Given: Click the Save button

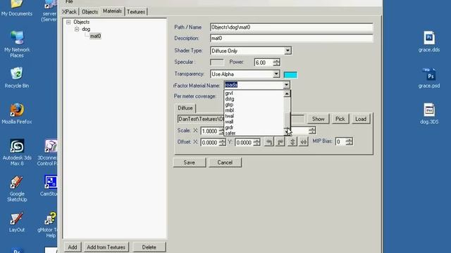Looking at the screenshot, I should click(x=190, y=162).
